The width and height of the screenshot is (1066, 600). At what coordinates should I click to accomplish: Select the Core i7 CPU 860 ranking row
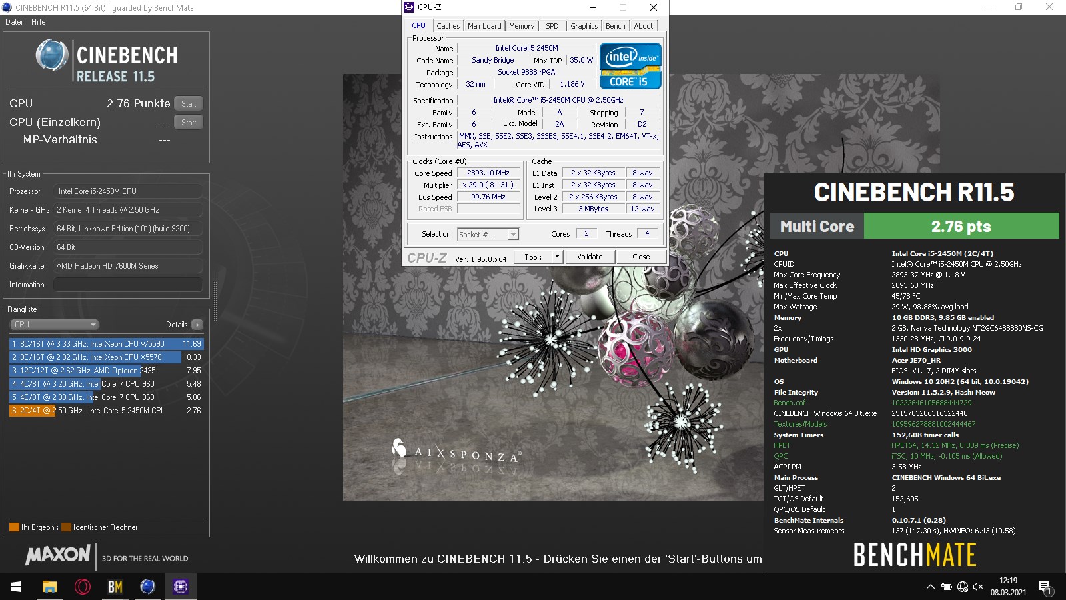[106, 397]
